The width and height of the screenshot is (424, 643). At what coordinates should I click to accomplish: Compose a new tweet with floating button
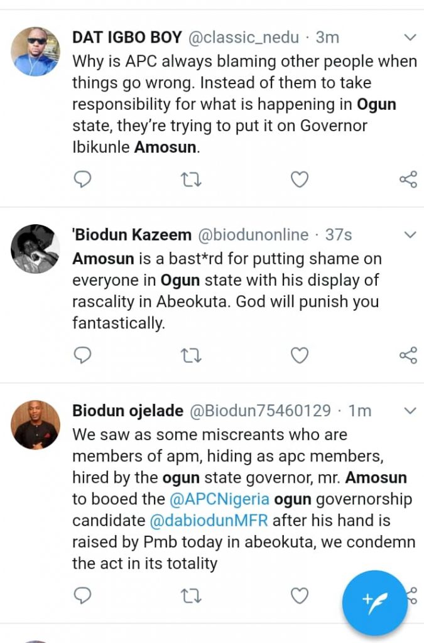[374, 603]
